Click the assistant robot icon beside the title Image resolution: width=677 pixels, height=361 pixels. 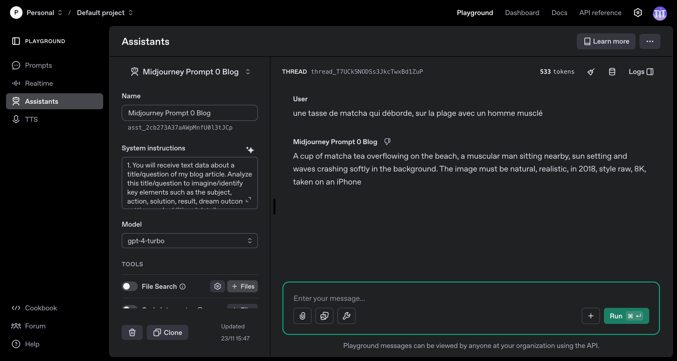(x=134, y=72)
